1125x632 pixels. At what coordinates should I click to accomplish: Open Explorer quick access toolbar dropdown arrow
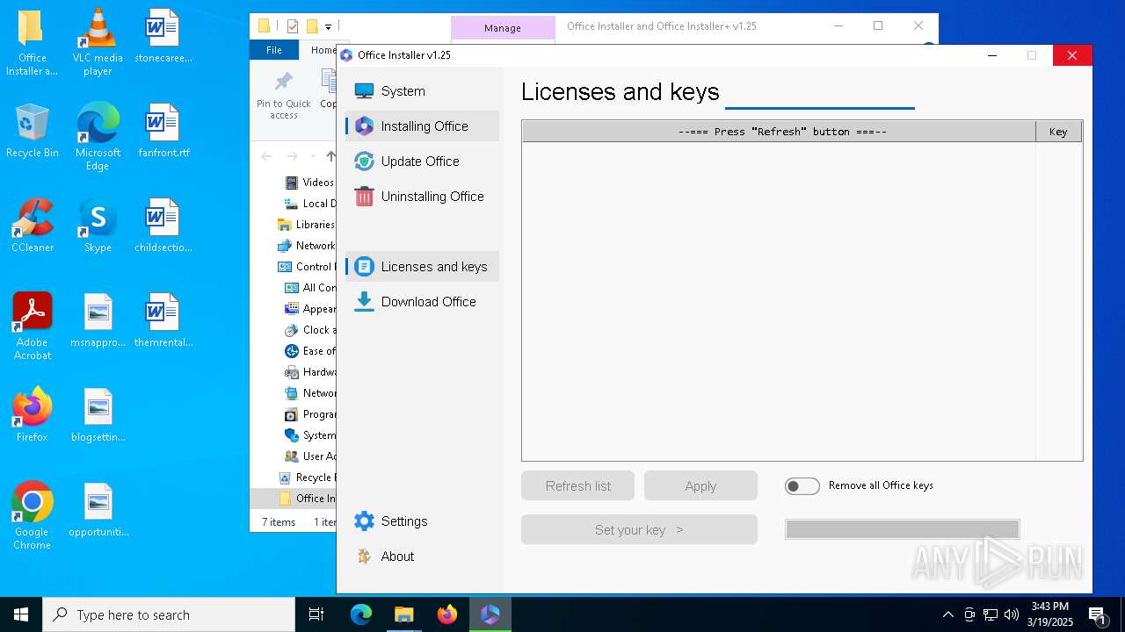click(x=328, y=27)
